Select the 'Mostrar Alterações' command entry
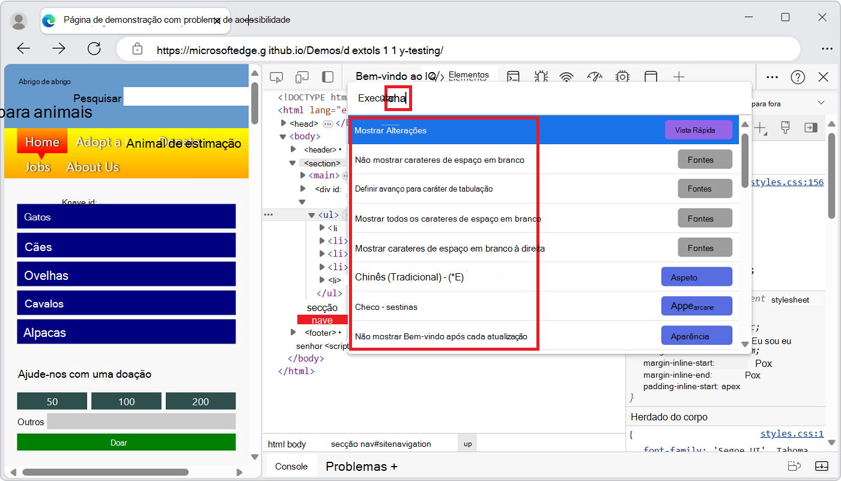841x481 pixels. (444, 130)
